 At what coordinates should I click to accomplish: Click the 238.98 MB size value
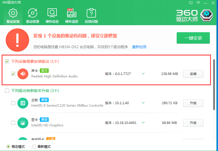click(169, 74)
